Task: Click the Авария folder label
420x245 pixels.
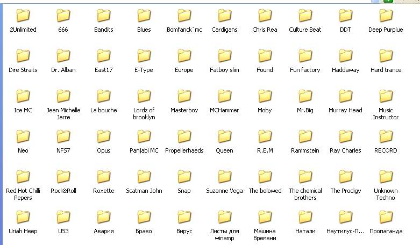Action: point(104,232)
